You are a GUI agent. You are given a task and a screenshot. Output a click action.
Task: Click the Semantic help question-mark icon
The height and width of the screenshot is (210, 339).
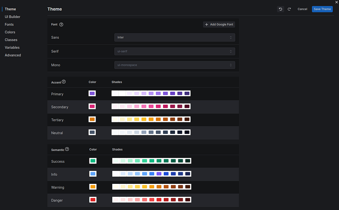[x=67, y=149]
